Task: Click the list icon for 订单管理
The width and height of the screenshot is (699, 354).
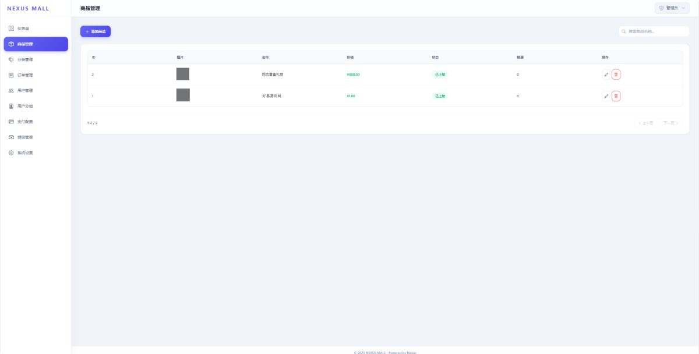Action: (x=11, y=75)
